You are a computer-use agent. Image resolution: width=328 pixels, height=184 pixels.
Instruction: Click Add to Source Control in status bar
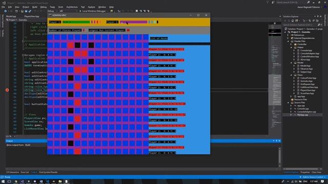pos(313,177)
